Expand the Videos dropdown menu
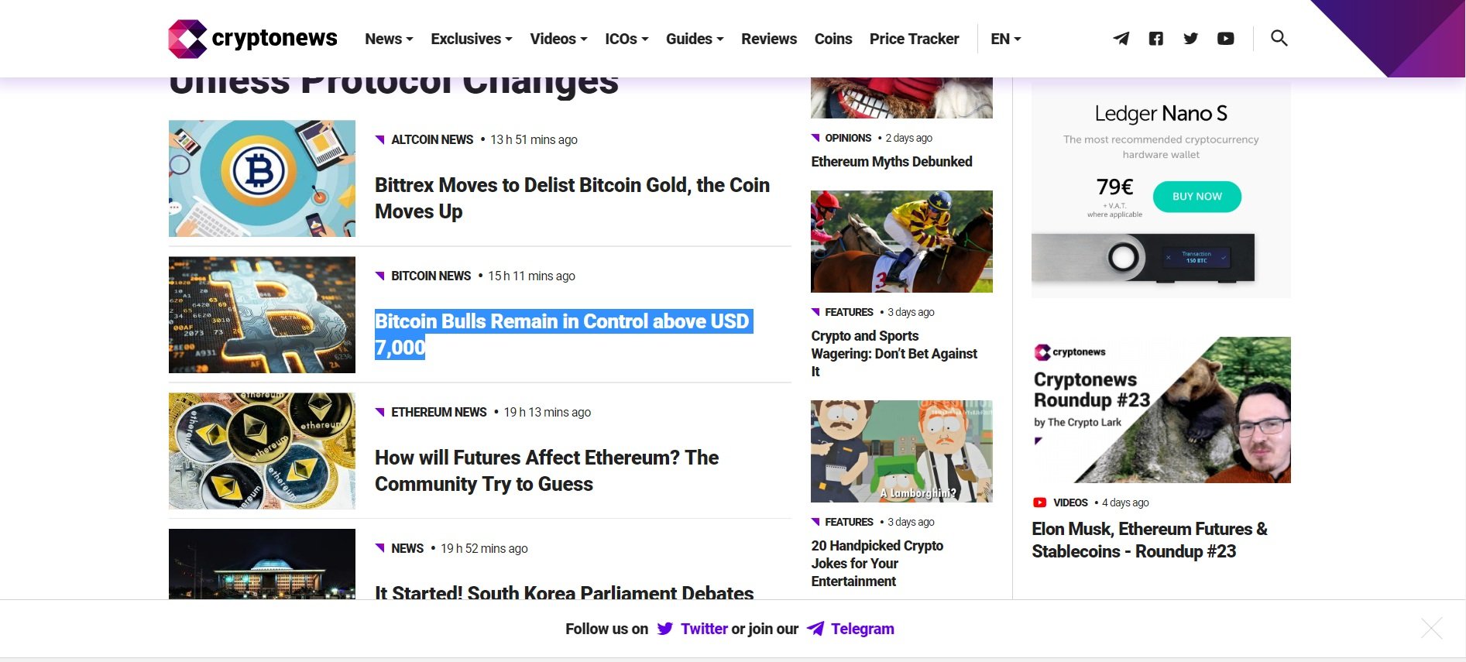This screenshot has height=662, width=1466. pos(558,39)
